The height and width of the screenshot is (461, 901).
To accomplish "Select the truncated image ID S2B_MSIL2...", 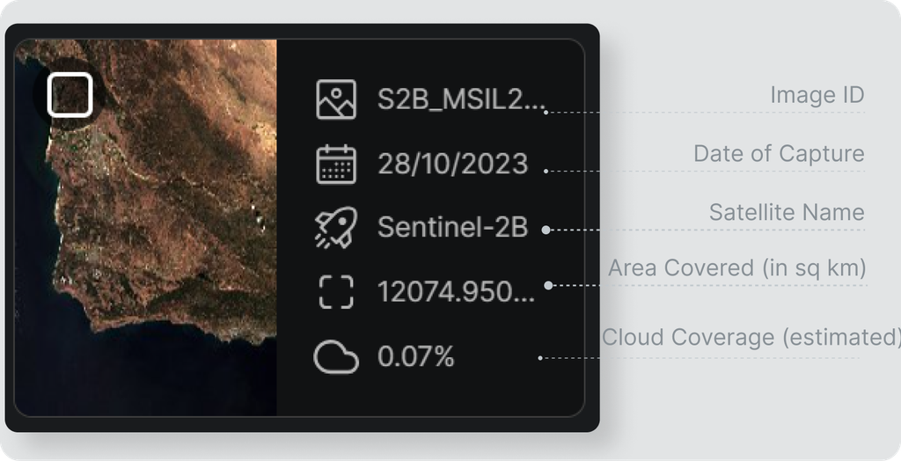I will pos(461,100).
